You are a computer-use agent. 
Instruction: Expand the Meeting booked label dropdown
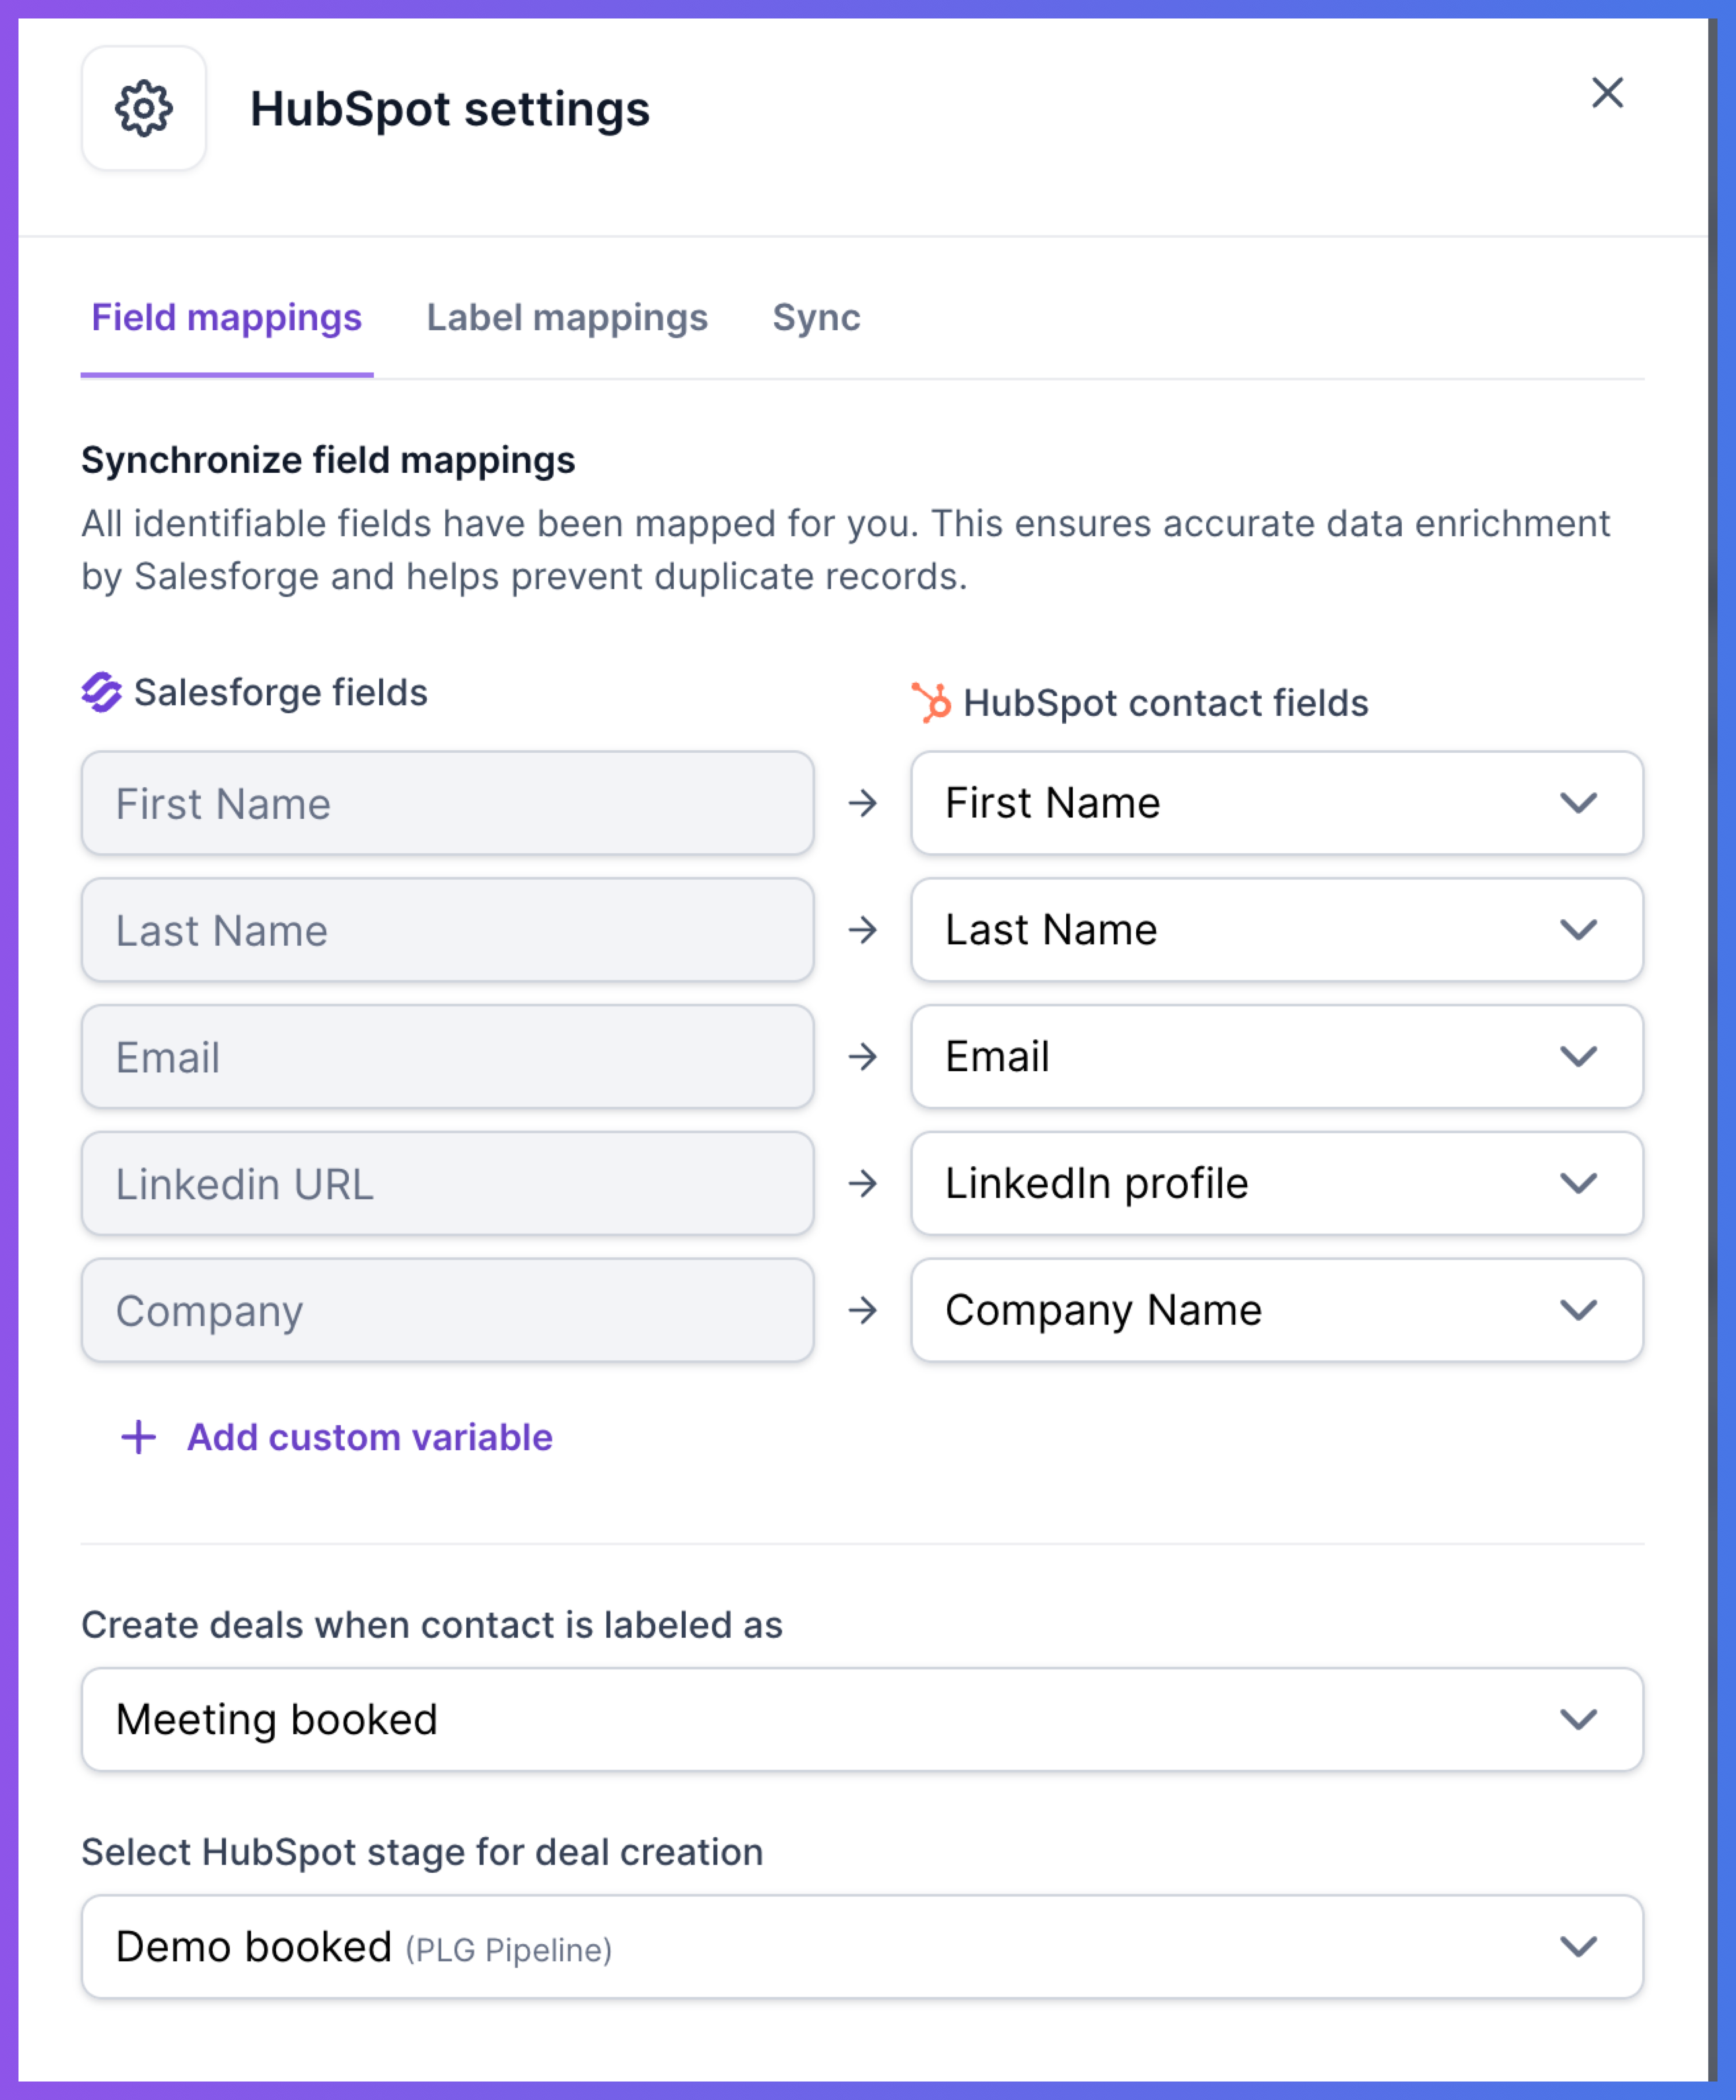[862, 1719]
